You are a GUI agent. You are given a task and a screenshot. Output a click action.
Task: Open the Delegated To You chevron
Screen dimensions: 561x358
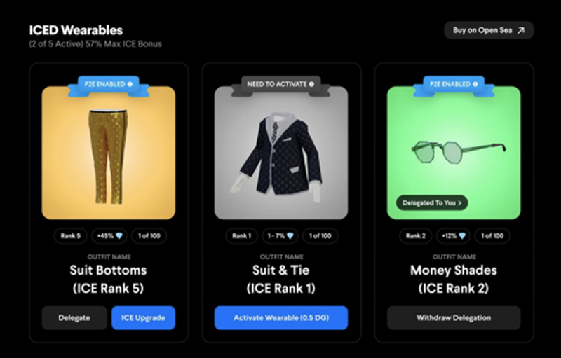click(460, 203)
